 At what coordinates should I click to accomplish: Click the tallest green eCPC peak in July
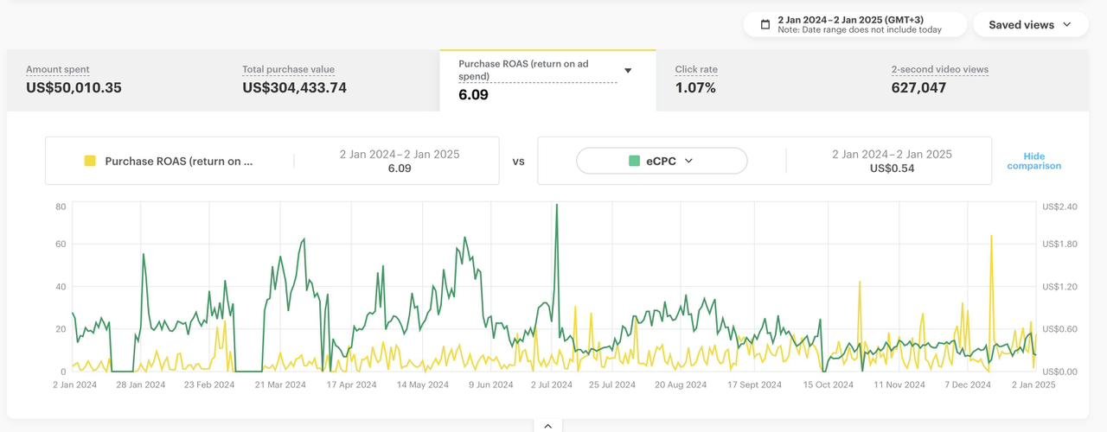[556, 206]
